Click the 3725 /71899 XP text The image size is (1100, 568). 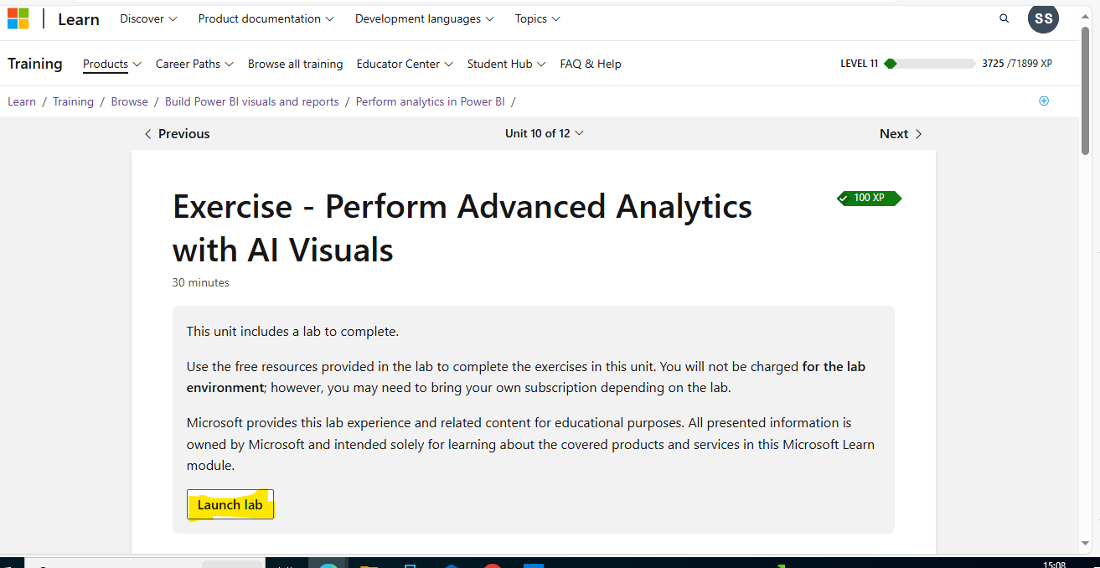pyautogui.click(x=1017, y=64)
